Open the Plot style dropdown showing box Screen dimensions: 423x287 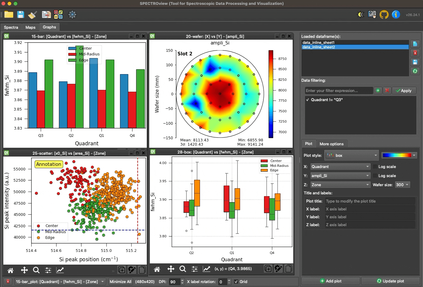click(351, 155)
